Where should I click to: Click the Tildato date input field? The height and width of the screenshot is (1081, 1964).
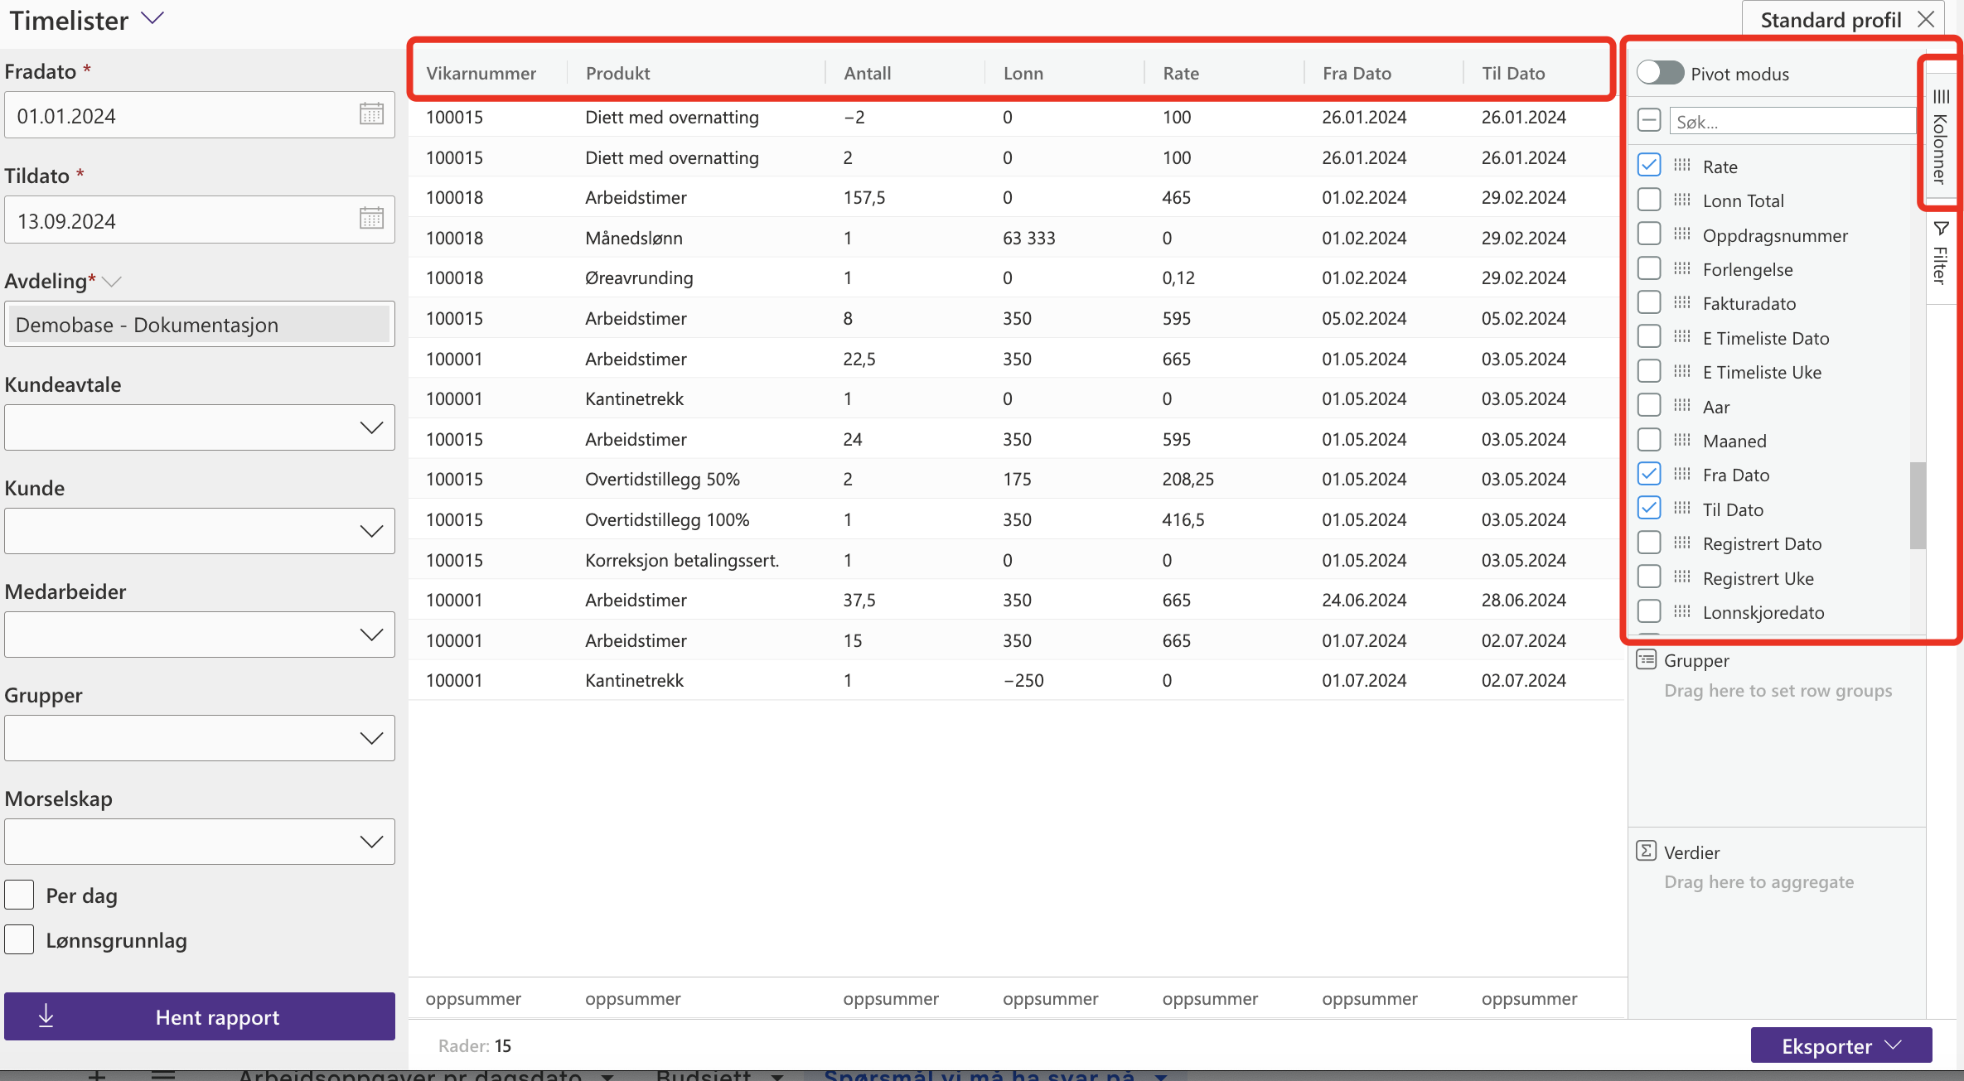[200, 220]
